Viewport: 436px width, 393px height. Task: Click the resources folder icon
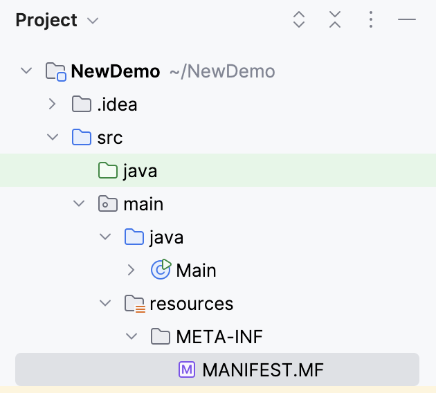(x=134, y=304)
